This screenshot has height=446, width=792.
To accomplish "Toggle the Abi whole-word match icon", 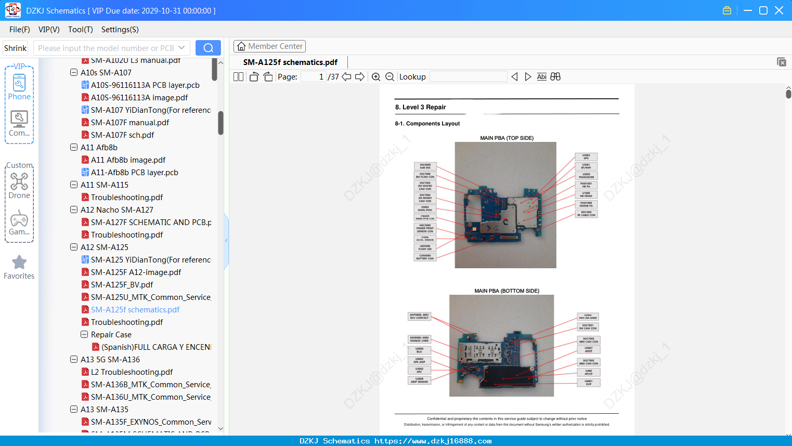I will (x=542, y=77).
